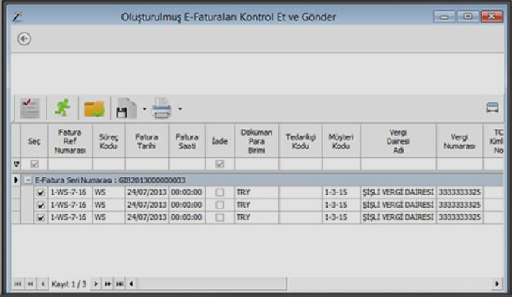
Task: Sort by Fatura Ref Numarası header
Action: (x=70, y=141)
